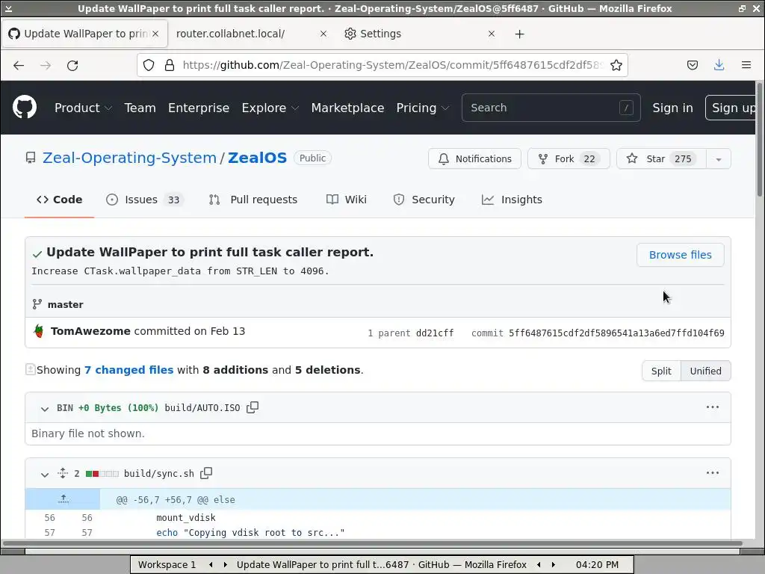The width and height of the screenshot is (765, 574).
Task: Switch diff view to Unified
Action: [705, 371]
